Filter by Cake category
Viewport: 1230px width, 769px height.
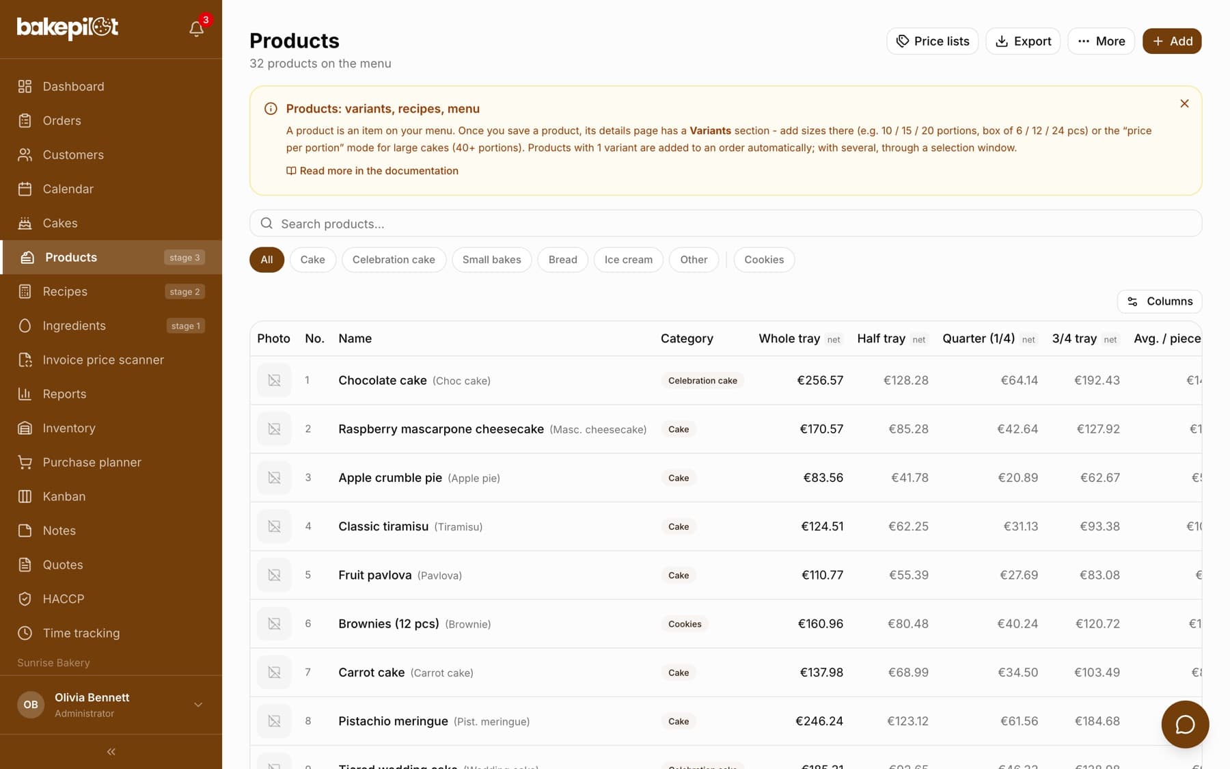pyautogui.click(x=312, y=260)
